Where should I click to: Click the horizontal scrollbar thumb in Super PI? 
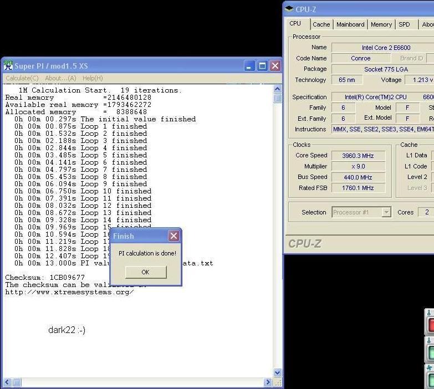tap(17, 382)
